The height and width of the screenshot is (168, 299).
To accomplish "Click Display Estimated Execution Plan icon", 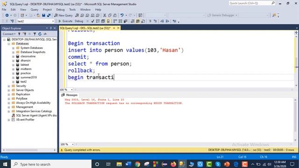I will (x=98, y=21).
